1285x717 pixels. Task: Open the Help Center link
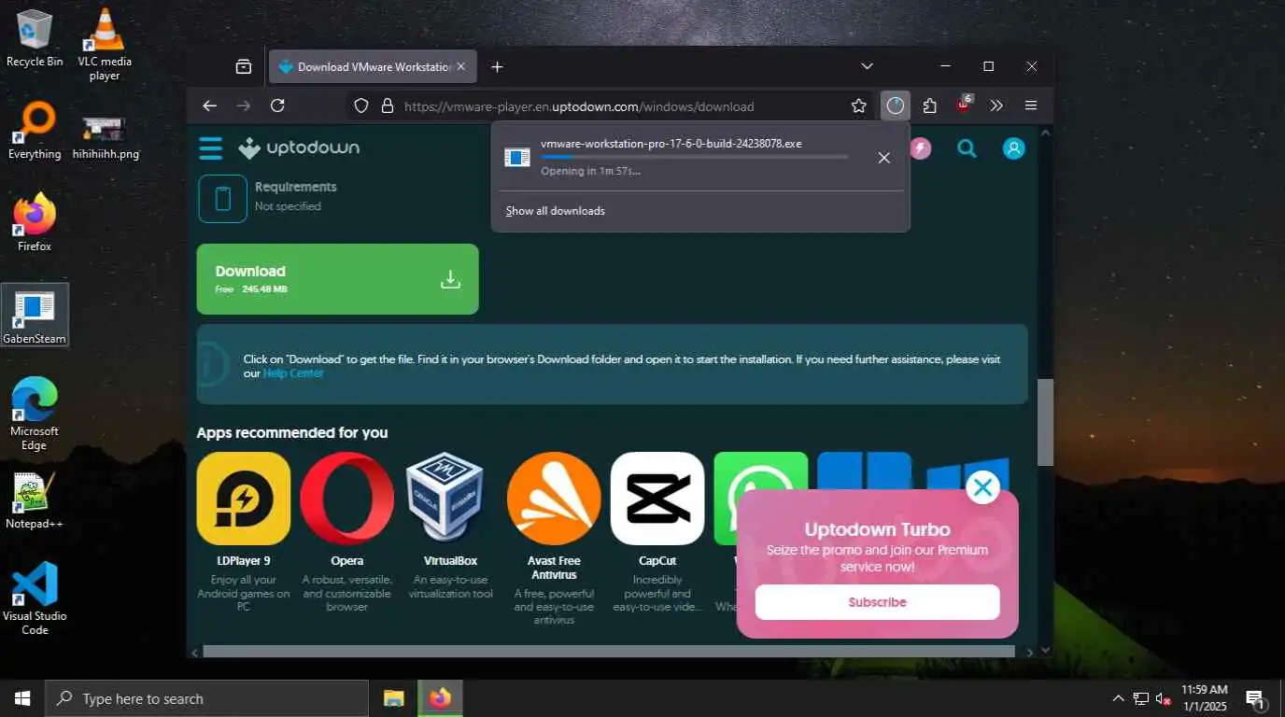tap(293, 373)
